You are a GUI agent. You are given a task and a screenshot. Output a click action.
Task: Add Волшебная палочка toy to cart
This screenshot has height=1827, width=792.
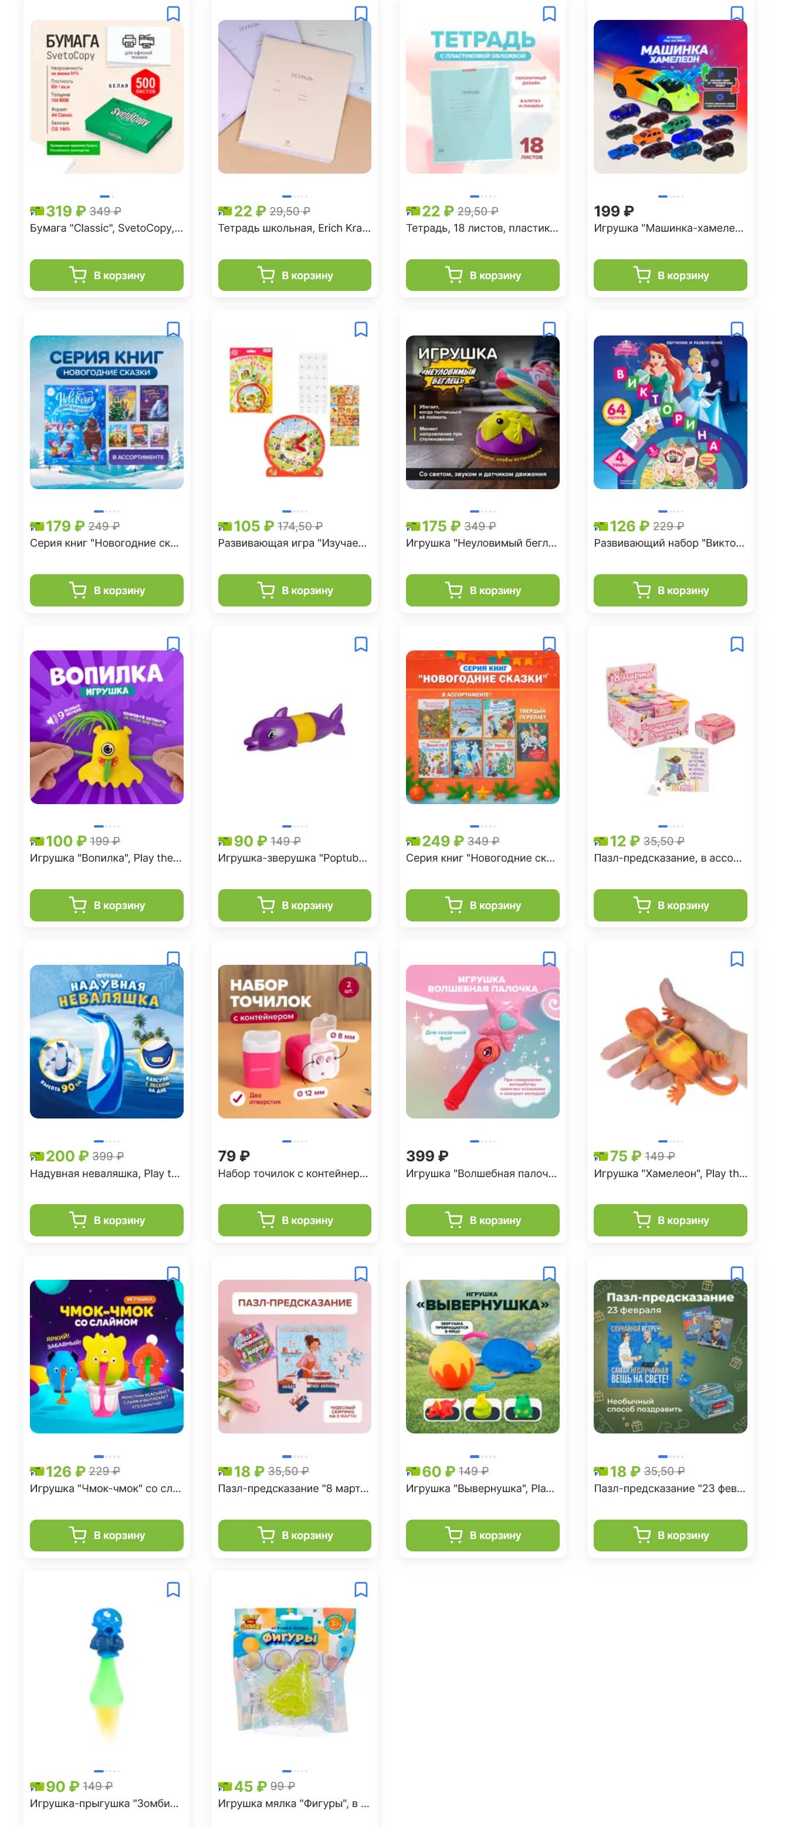tap(483, 1220)
